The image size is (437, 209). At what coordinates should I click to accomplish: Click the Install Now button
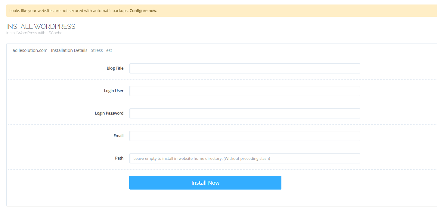(x=205, y=183)
